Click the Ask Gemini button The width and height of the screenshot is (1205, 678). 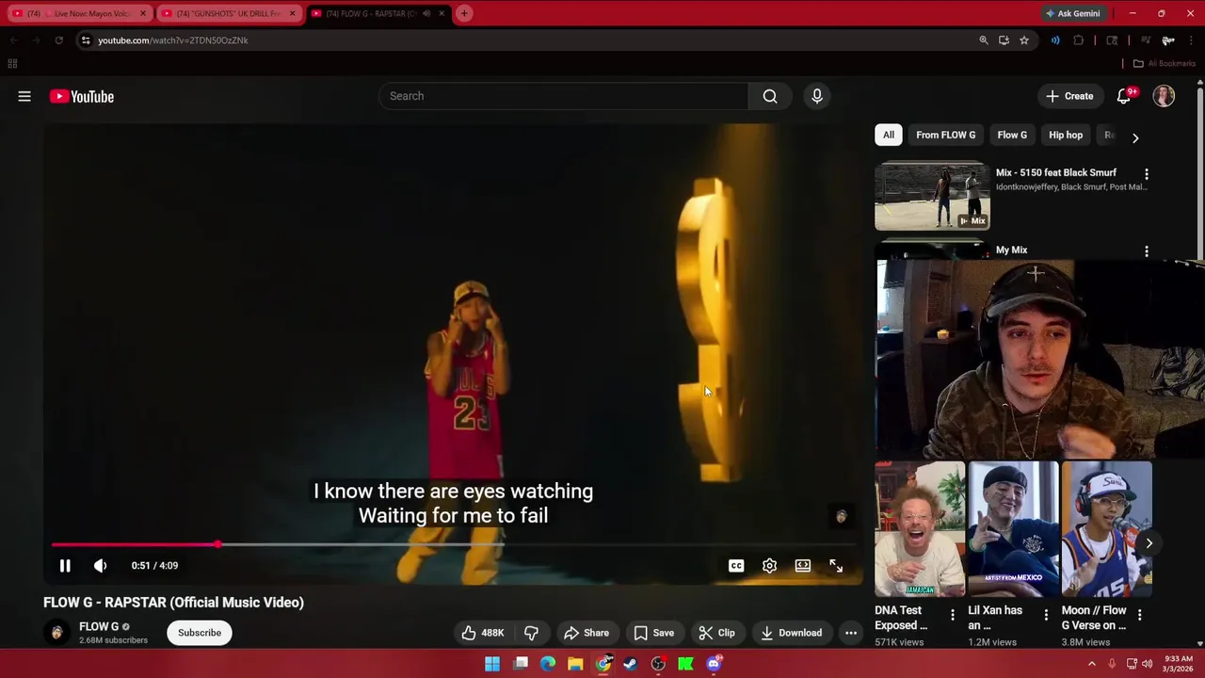(1073, 13)
